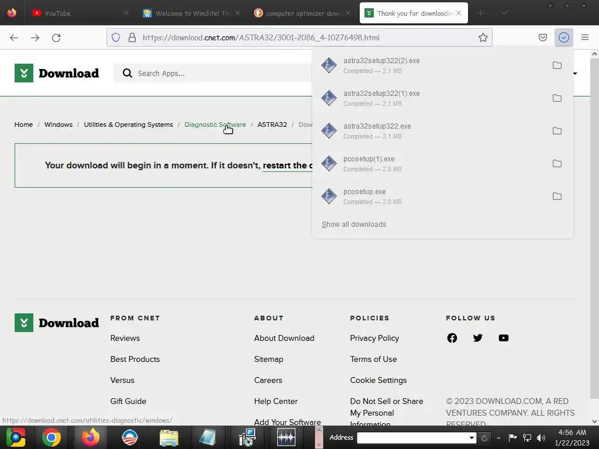Open file explorer from taskbar
The width and height of the screenshot is (599, 449).
[x=169, y=437]
